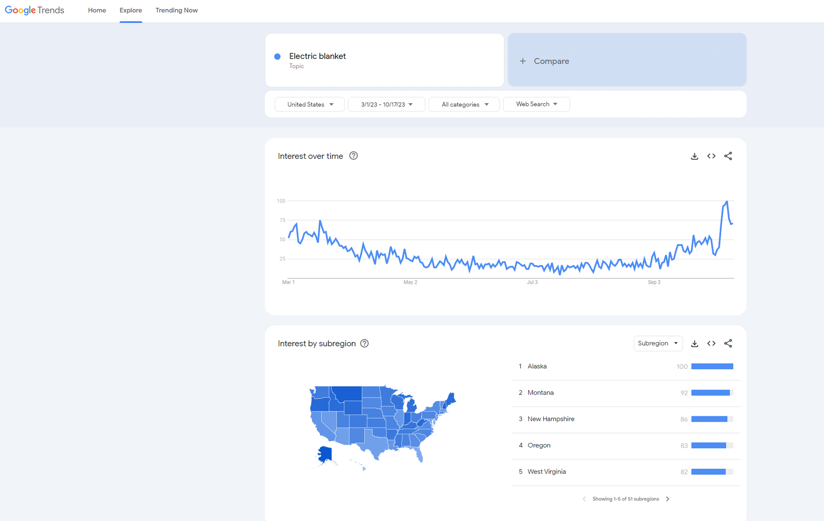Select Alaska in the subregion list
Viewport: 824px width, 521px height.
coord(537,367)
